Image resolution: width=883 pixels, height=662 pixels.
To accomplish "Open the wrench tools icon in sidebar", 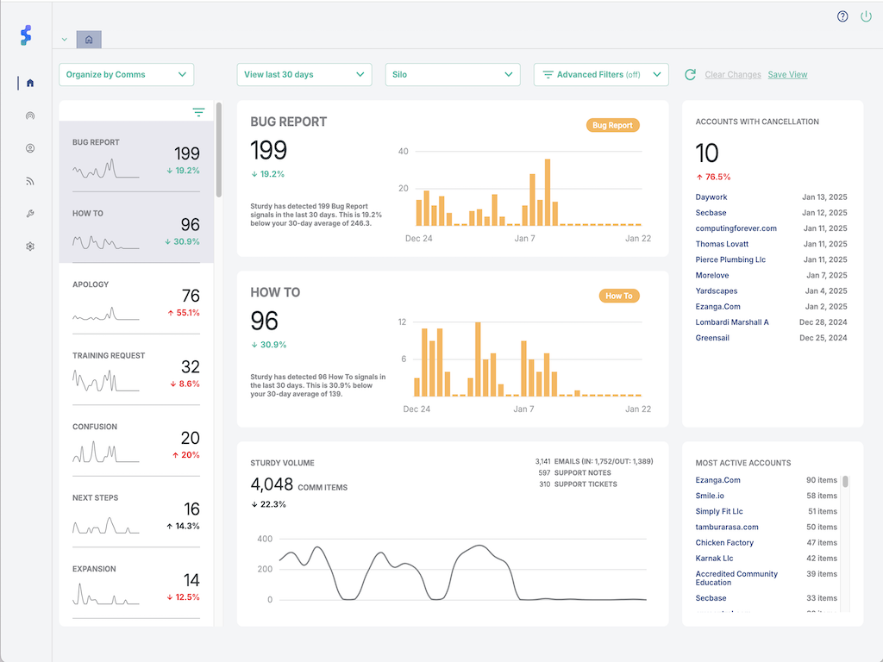I will click(30, 214).
